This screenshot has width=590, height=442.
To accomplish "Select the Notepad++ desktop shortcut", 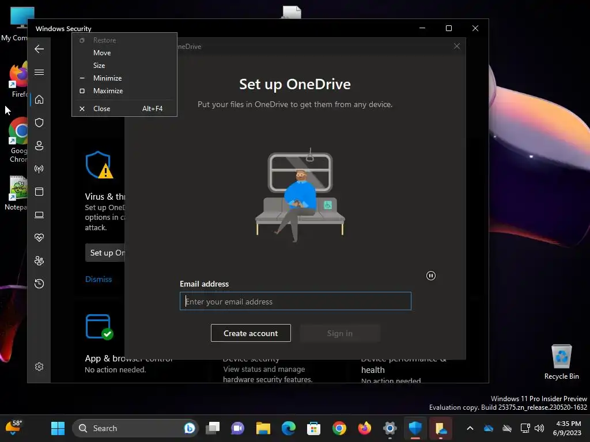I will 17,193.
